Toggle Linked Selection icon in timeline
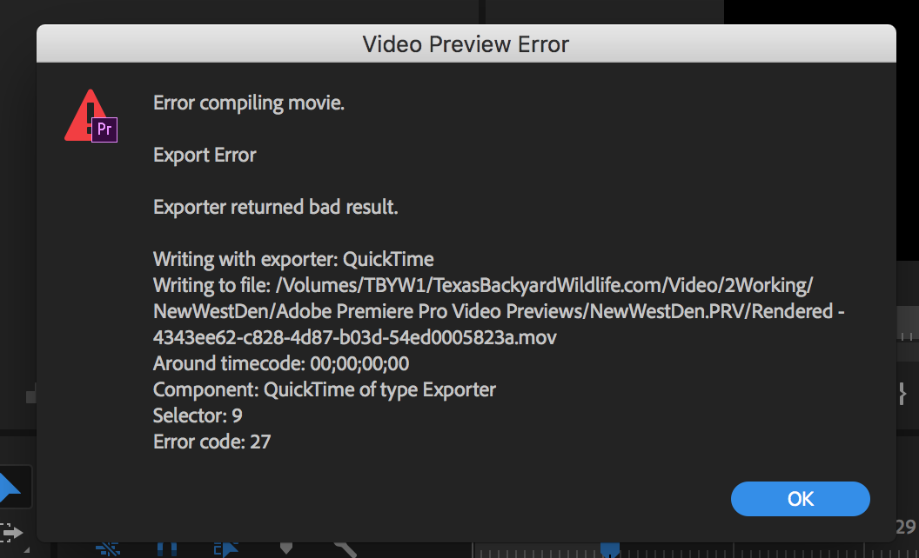 tap(226, 550)
